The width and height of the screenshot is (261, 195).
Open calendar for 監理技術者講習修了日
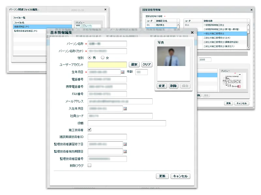tap(125, 144)
